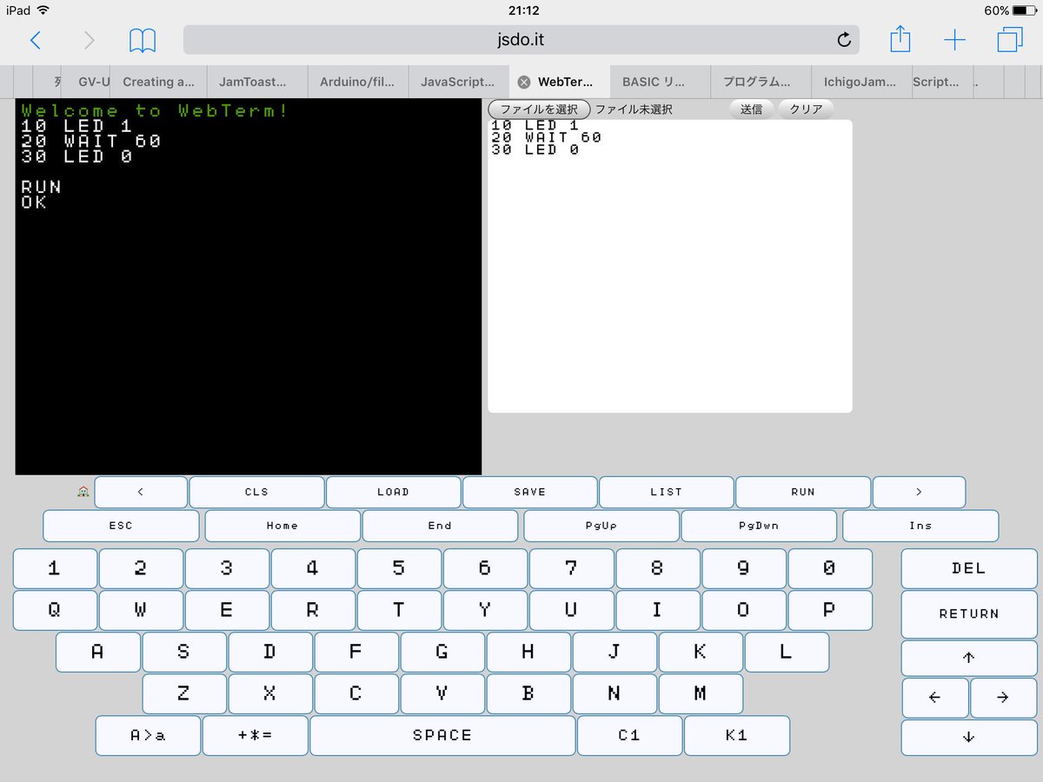Close the WebTerm tab with X
This screenshot has height=782, width=1043.
524,82
